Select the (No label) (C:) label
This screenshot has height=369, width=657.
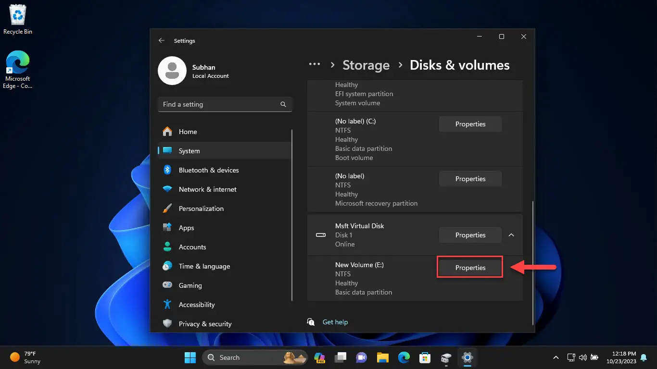[x=355, y=121]
